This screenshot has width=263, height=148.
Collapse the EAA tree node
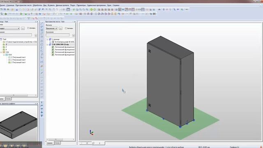(4, 55)
